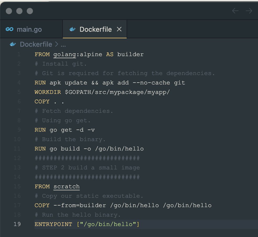Click comment 'Copy our static executable.'
The image size is (258, 237).
click(x=93, y=196)
